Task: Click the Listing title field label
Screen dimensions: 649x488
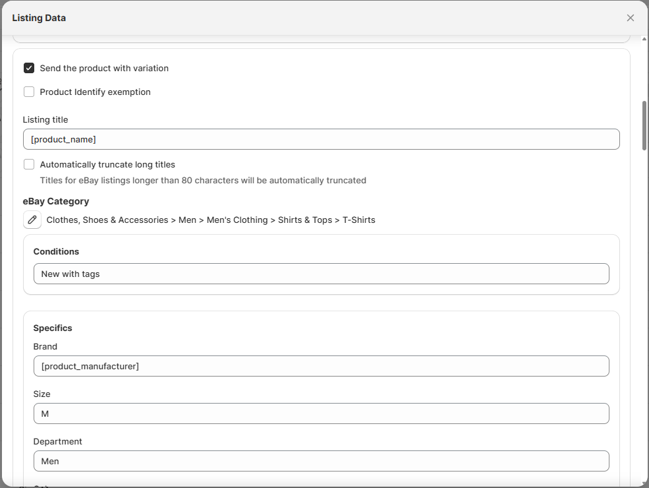Action: point(45,119)
